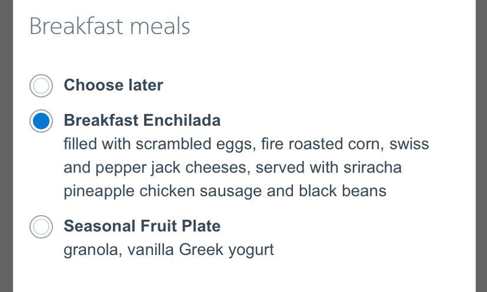Click the "pineapple chicken sausage" description line
Screen dimensions: 487x292
point(225,191)
